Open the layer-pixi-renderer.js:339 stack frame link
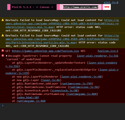Screen dimensions: 125x120 62,72
